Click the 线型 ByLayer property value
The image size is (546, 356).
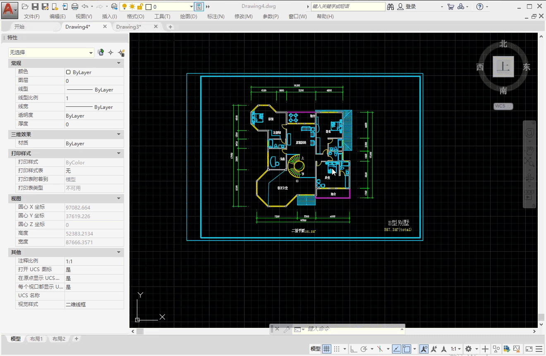pos(94,89)
